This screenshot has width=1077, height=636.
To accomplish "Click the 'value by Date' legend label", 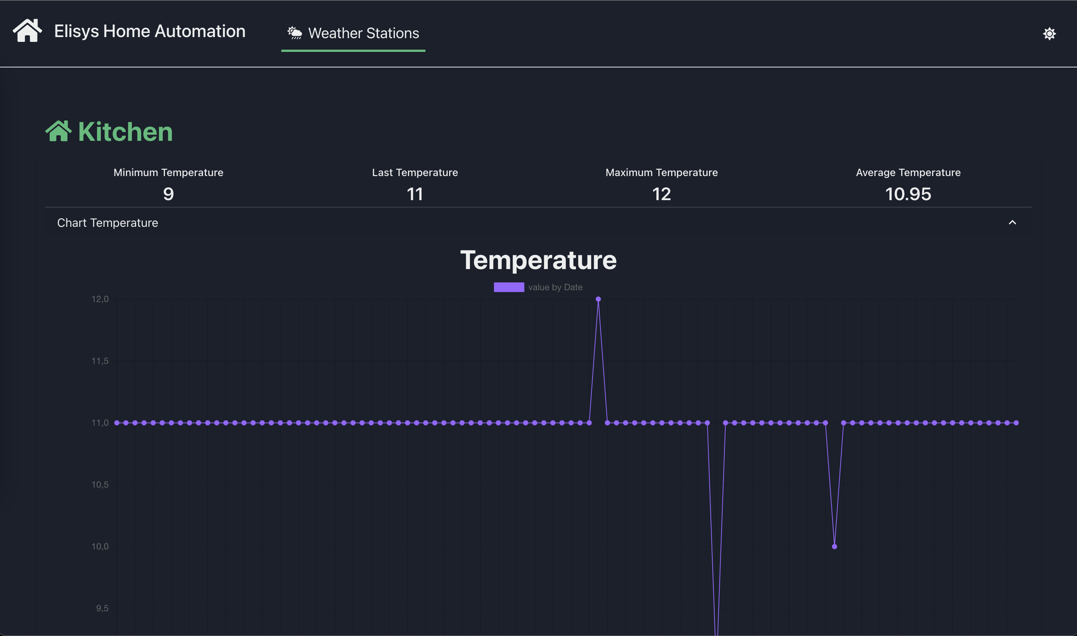I will (555, 287).
